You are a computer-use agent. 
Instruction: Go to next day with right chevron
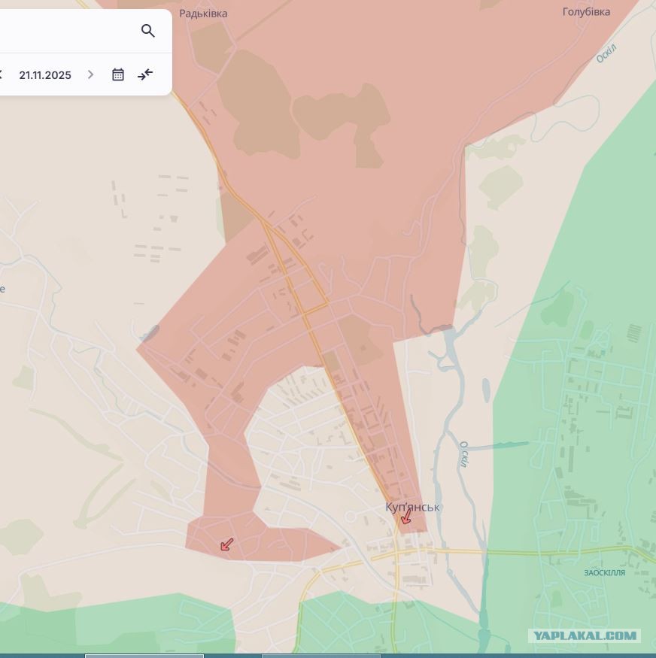[91, 74]
